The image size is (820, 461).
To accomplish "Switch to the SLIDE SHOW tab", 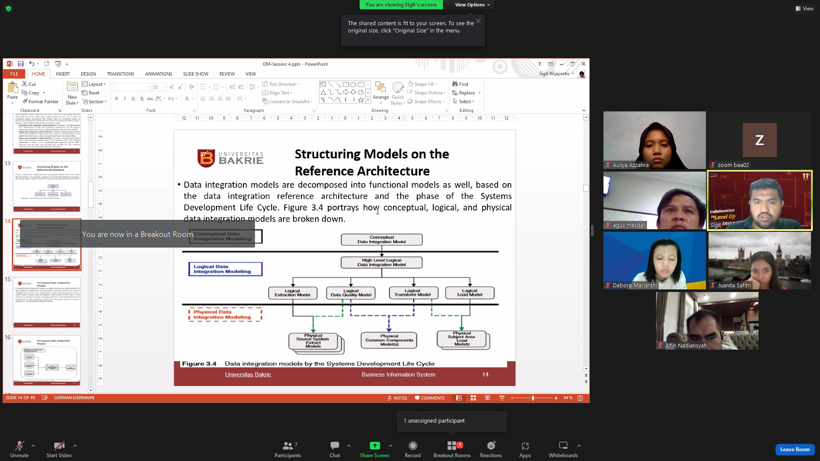I will pos(196,74).
